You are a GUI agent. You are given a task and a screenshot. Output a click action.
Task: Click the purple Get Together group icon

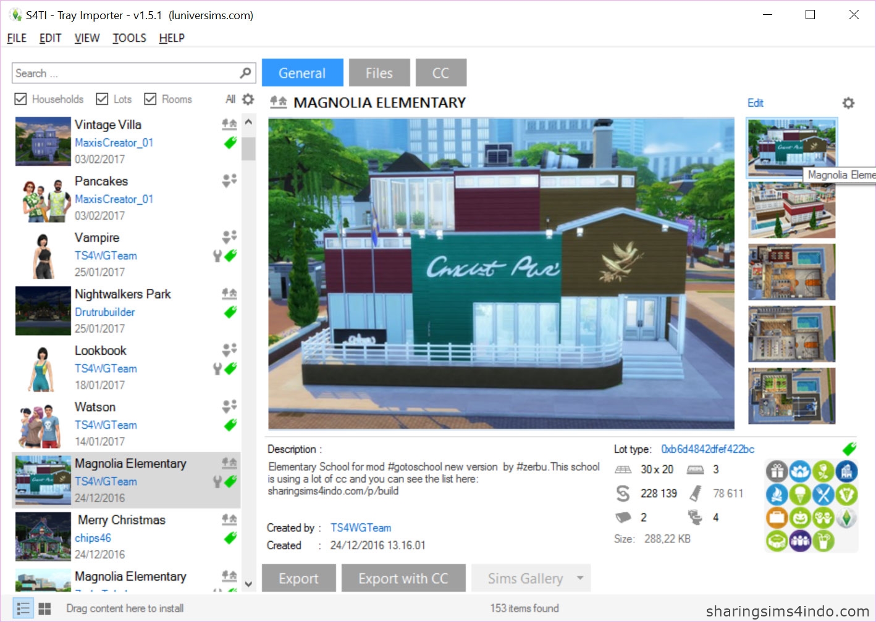click(x=800, y=541)
